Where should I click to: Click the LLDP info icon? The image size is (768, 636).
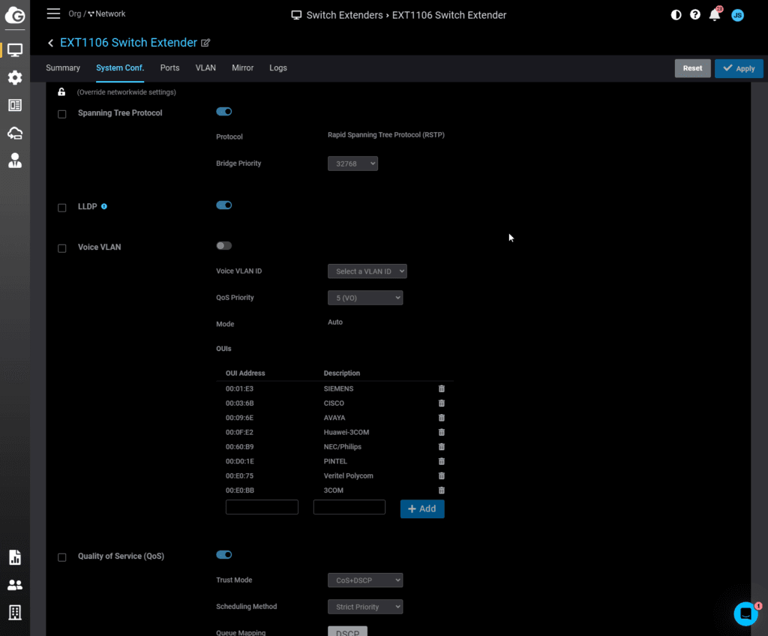point(104,206)
